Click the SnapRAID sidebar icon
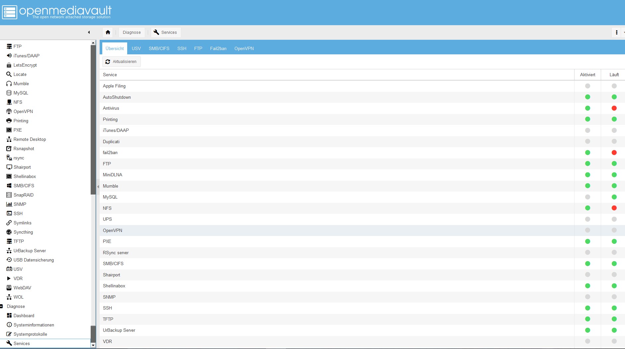Image resolution: width=625 pixels, height=349 pixels. pos(9,195)
